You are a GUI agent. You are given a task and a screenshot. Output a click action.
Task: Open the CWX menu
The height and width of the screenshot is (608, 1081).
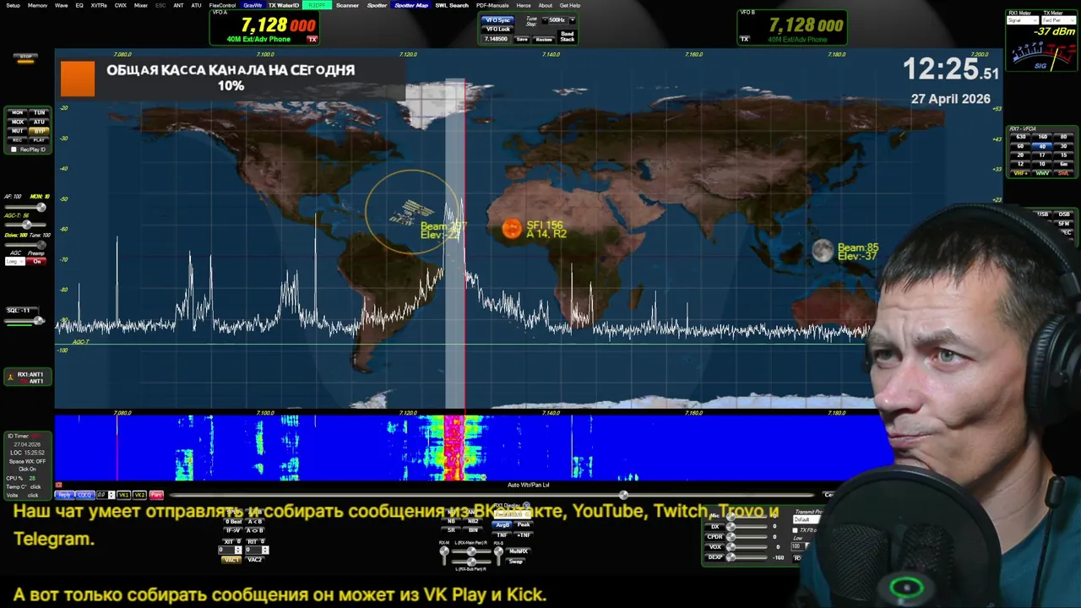(x=121, y=5)
